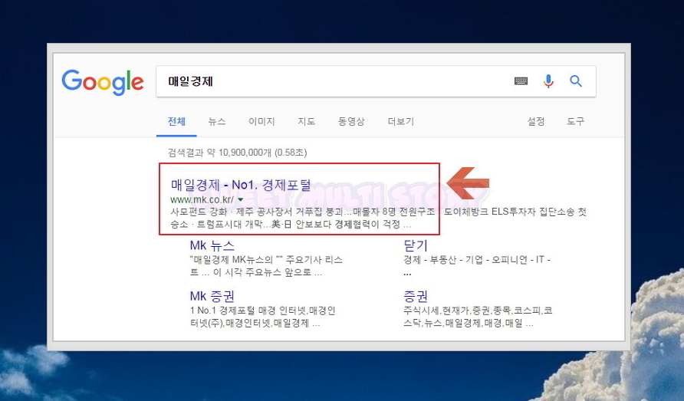
Task: Select the 전체 tab
Action: [x=176, y=121]
